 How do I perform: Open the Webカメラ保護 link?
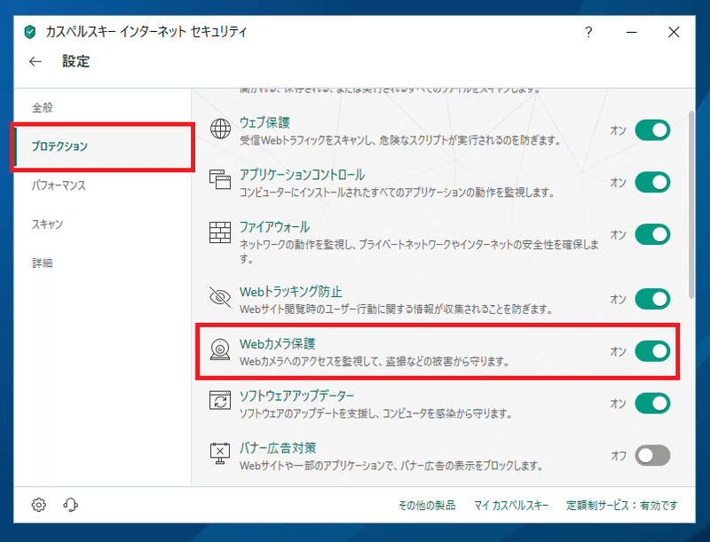[x=277, y=343]
